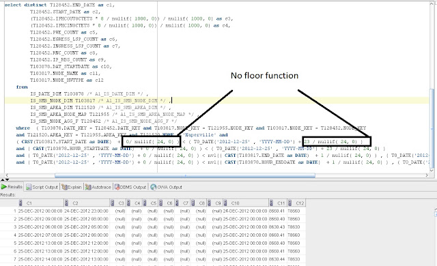Screen dimensions: 437x266
Task: Collapse the editor pane with the up splitter arrow
Action: pos(3,180)
